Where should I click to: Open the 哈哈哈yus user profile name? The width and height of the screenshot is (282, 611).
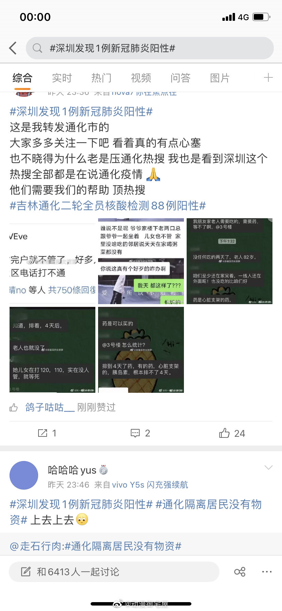(x=72, y=470)
